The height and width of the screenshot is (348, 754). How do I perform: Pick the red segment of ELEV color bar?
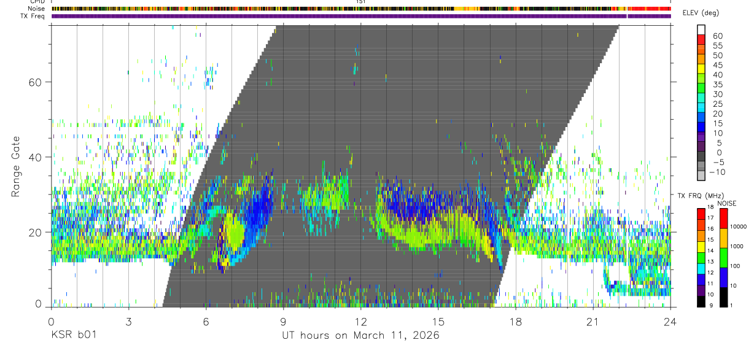coord(701,41)
